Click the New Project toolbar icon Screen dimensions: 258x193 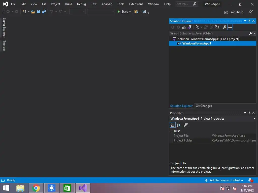tap(24, 12)
